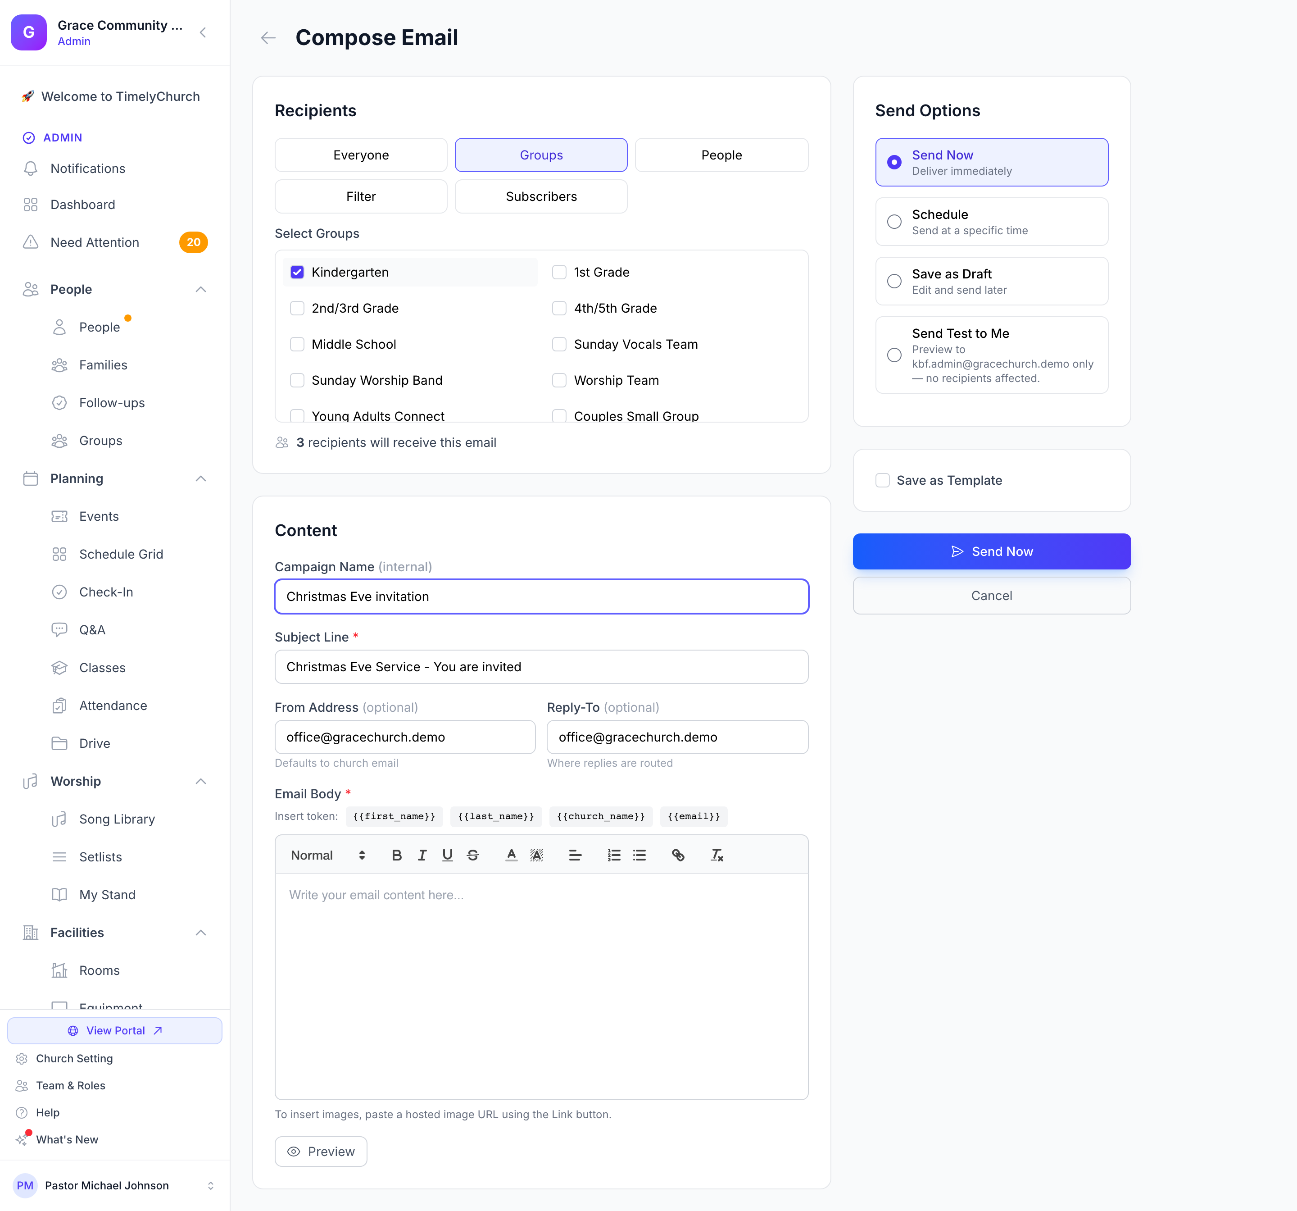Cancel composing the email
Viewport: 1297px width, 1211px height.
(x=992, y=596)
